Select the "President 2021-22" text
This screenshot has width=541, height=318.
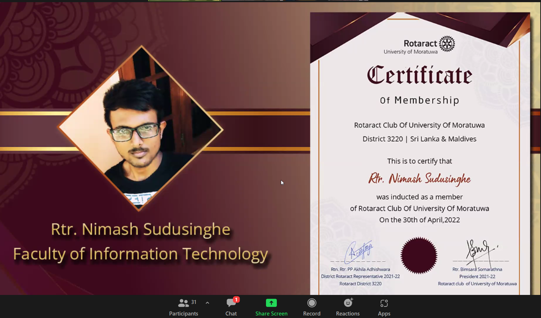[477, 277]
